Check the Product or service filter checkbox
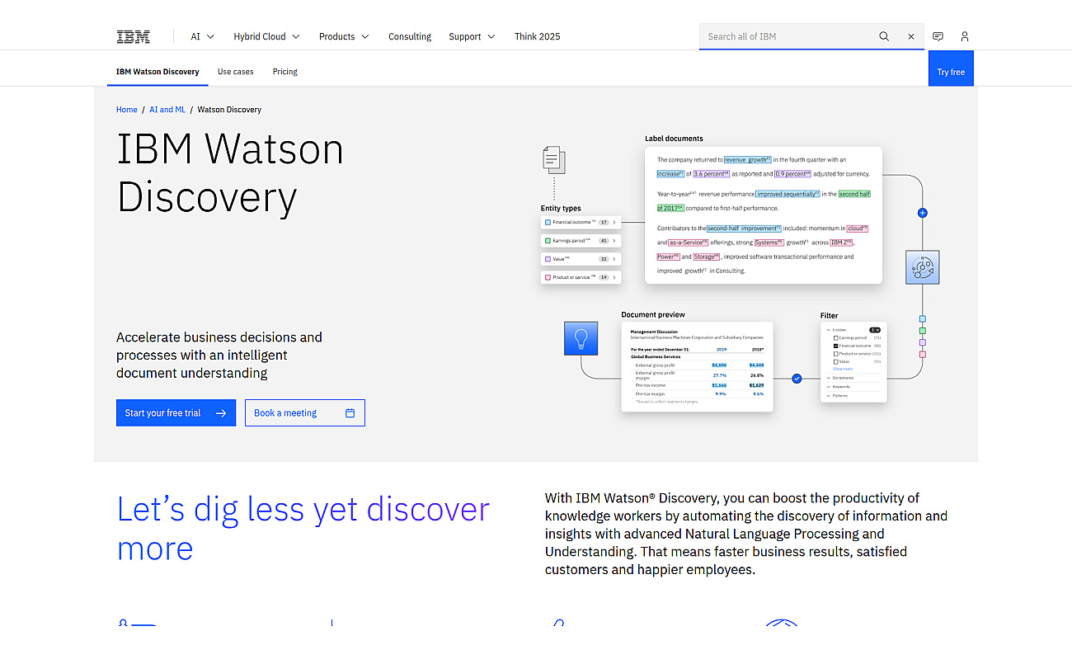The height and width of the screenshot is (650, 1072). [x=835, y=354]
